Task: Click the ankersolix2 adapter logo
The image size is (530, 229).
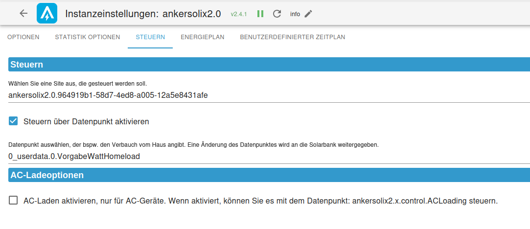Action: [x=47, y=14]
